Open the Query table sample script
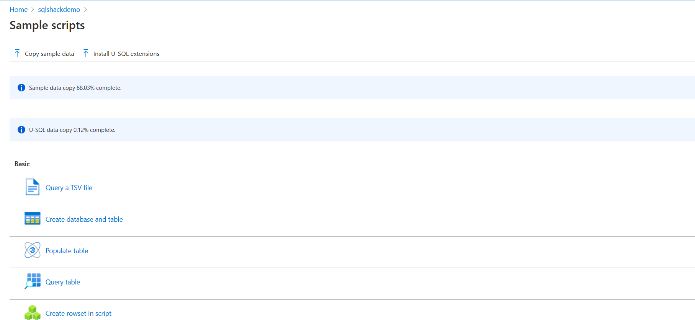 pyautogui.click(x=63, y=282)
